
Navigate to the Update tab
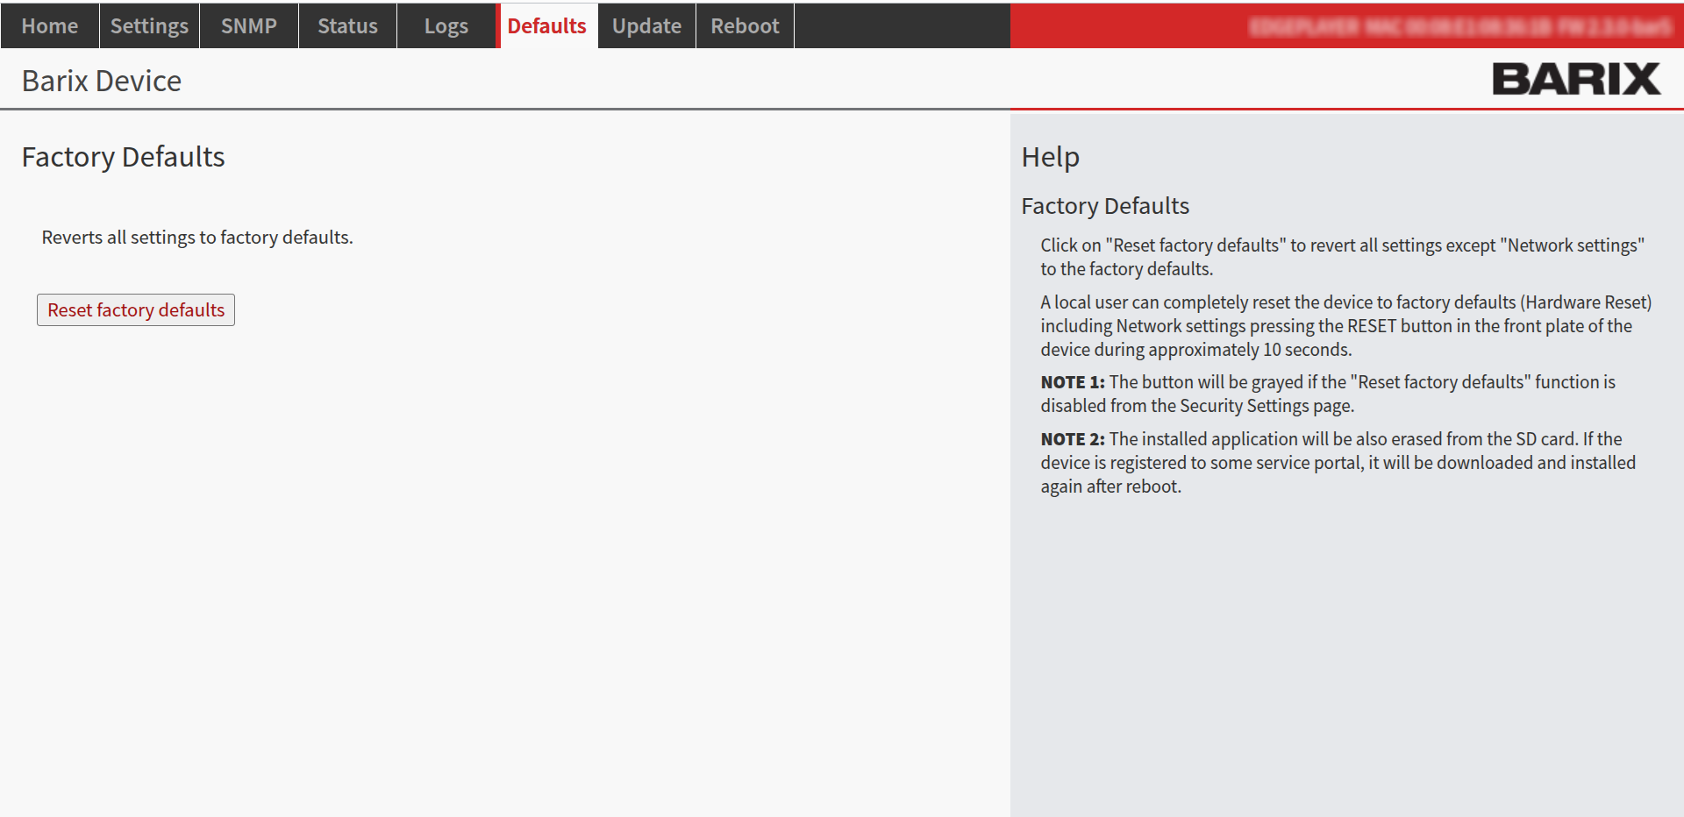pyautogui.click(x=646, y=26)
